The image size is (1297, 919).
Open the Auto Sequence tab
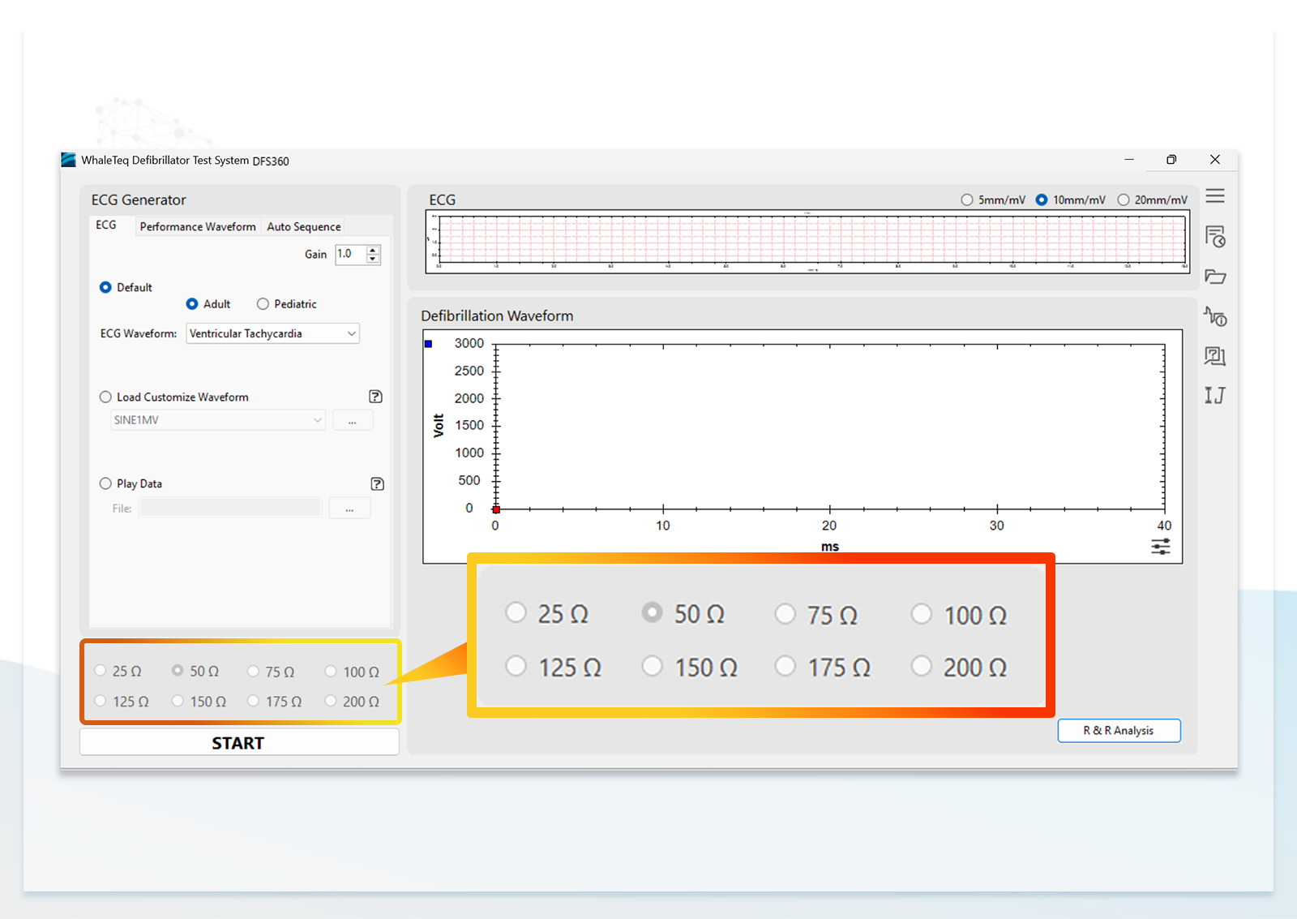[304, 226]
